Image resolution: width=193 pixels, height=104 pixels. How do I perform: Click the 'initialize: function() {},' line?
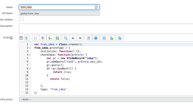pyautogui.click(x=61, y=51)
